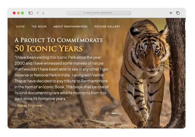Viewport: 195px width, 137px height.
Task: Open a new tab with plus icon
Action: point(171,13)
